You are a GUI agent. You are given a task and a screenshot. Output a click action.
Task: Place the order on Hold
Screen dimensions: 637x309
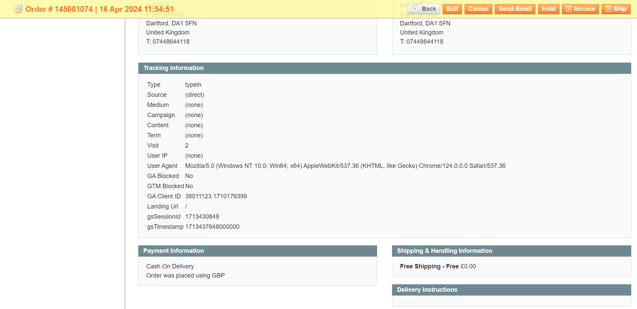click(549, 9)
